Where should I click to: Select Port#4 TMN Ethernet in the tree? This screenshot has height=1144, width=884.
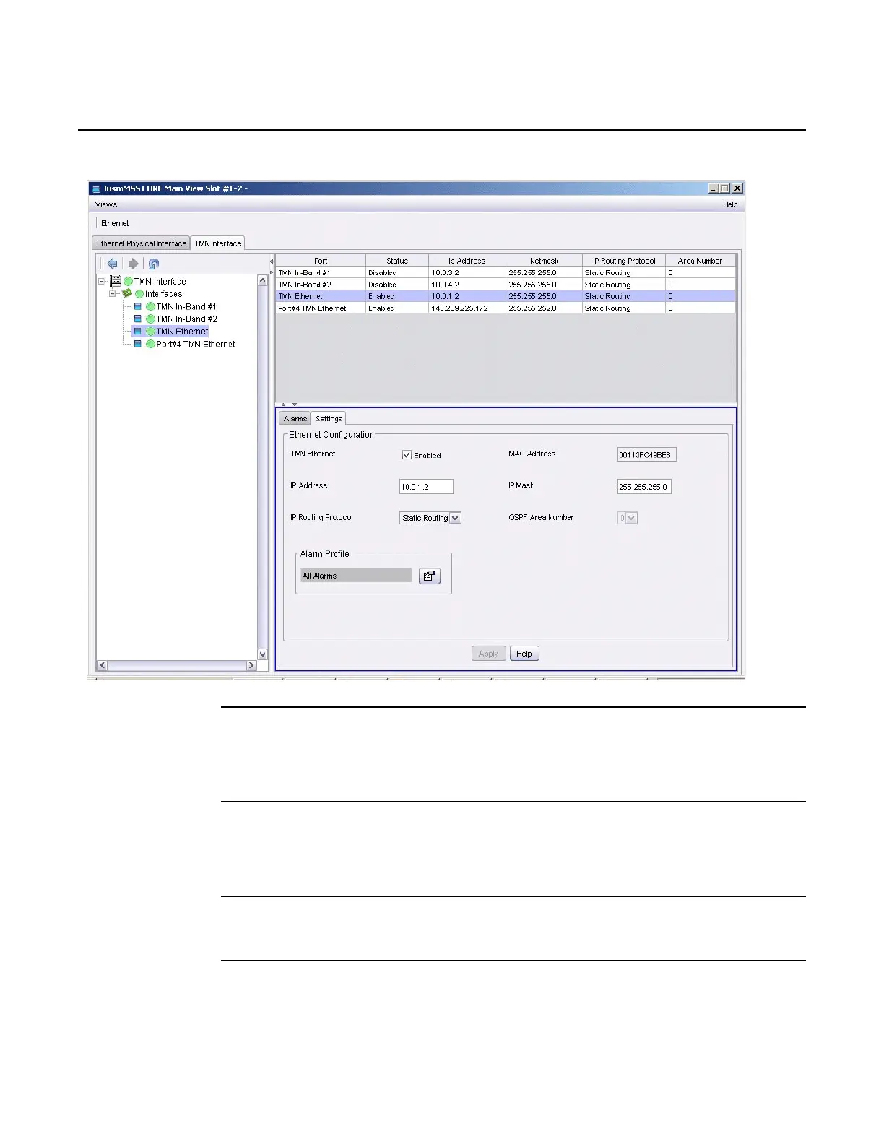[x=196, y=344]
